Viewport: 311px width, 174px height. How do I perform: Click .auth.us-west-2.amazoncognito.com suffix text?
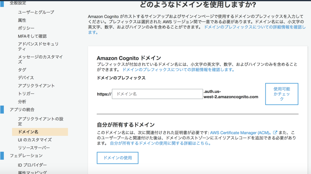231,94
